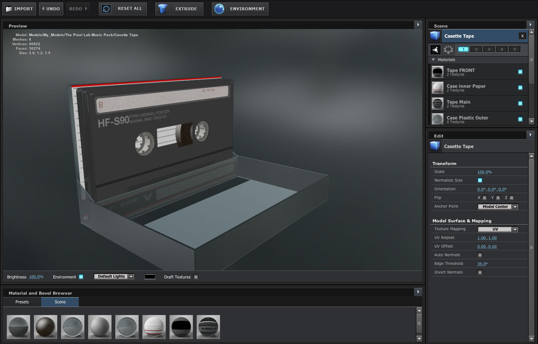Click the Edge Threshold 35.0° value
538x344 pixels.
483,264
